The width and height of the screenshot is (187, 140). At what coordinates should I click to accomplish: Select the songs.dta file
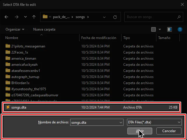point(91,107)
